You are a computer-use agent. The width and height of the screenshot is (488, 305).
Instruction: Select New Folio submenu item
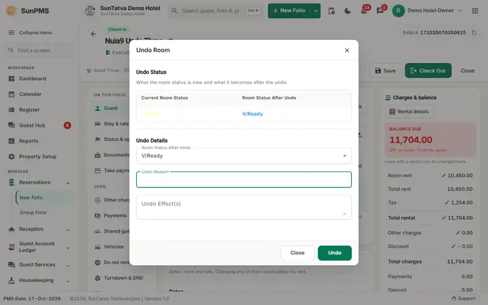[x=45, y=197]
